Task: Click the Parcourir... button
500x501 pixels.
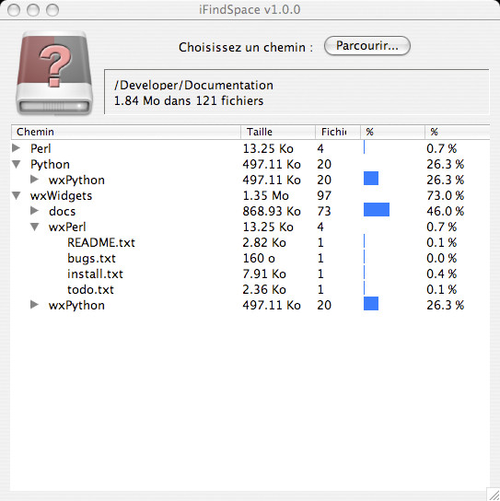Action: click(x=367, y=46)
